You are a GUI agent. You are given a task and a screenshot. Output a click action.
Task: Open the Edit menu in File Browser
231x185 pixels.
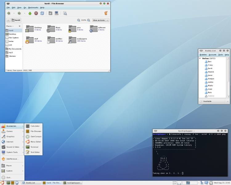[x=14, y=7]
